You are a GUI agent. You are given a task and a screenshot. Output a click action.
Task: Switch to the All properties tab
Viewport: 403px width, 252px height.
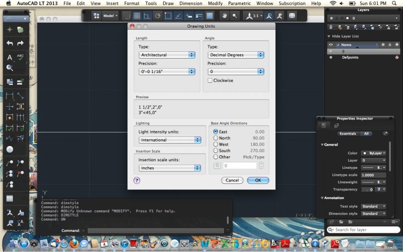[x=366, y=134]
